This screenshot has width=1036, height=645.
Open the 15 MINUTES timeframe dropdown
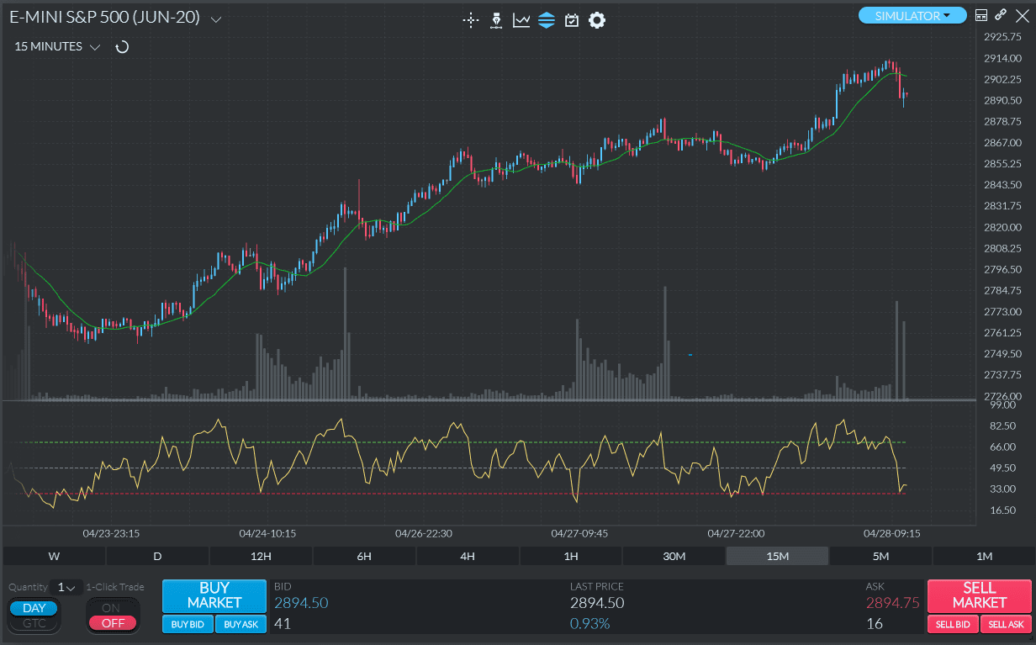click(92, 47)
